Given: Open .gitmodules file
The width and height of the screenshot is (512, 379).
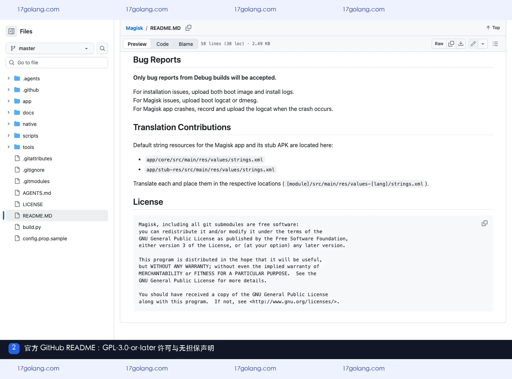Looking at the screenshot, I should click(x=36, y=181).
